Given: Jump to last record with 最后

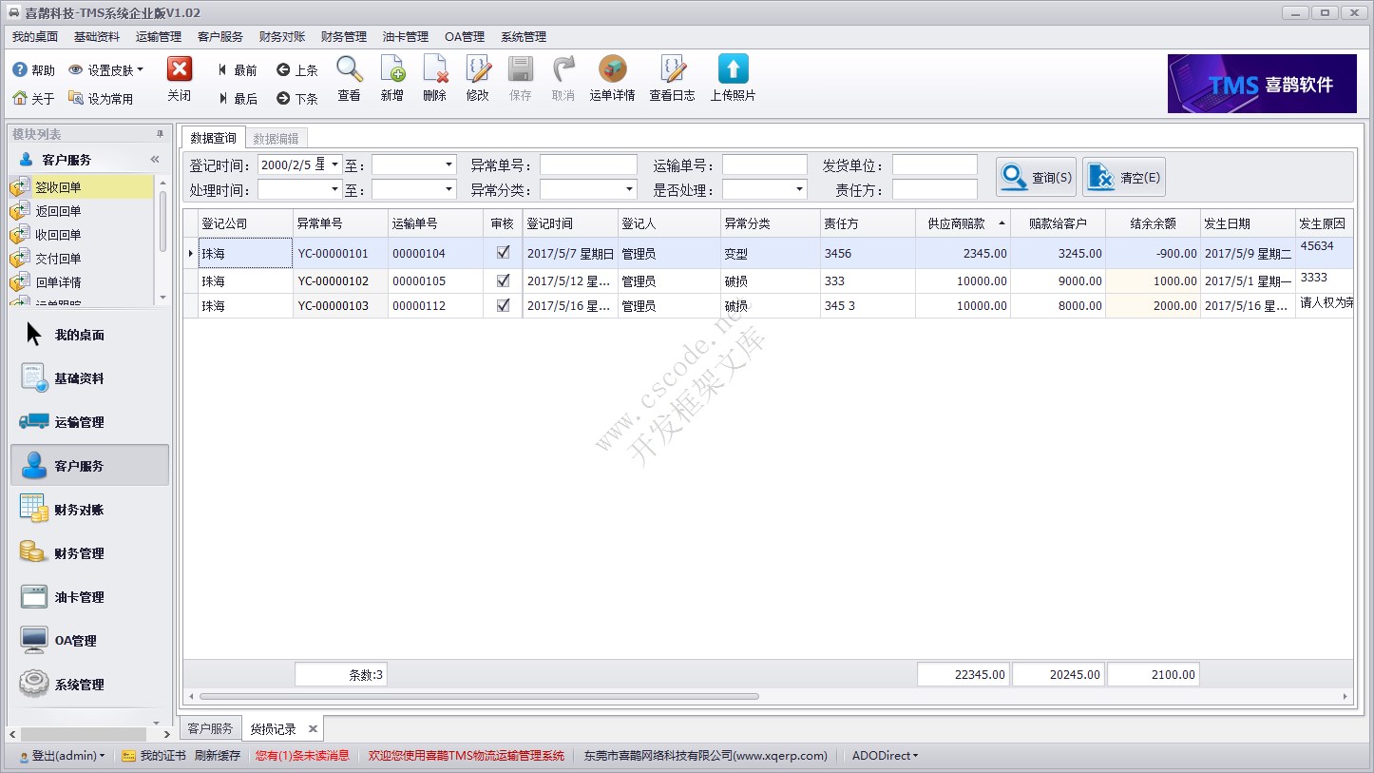Looking at the screenshot, I should point(237,99).
